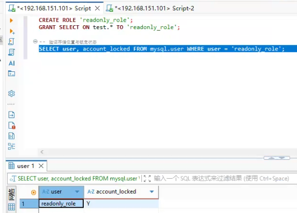Screen dimensions: 297x213
Task: Open the SQL console terminal icon
Action: [12, 74]
